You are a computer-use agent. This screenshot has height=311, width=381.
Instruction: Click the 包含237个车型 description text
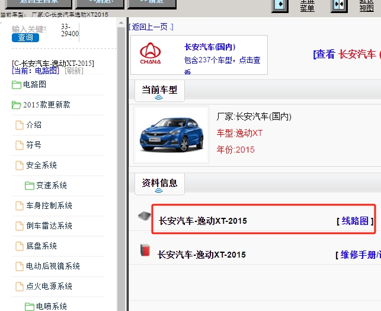(x=222, y=60)
